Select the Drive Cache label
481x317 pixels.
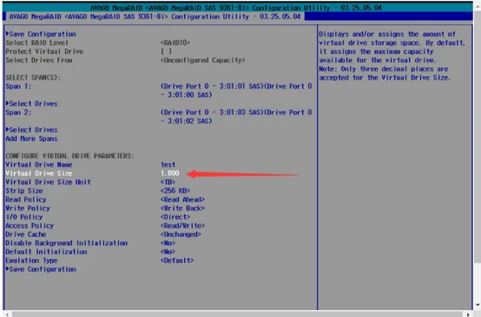(x=26, y=235)
